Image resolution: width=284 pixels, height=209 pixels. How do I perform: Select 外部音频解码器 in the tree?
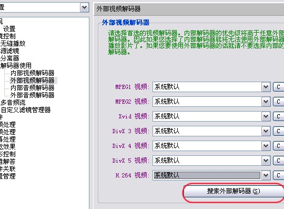(33, 95)
